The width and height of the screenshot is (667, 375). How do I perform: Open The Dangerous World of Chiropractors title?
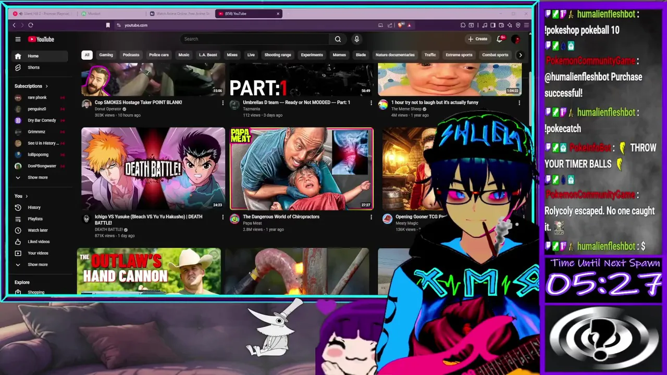(281, 217)
